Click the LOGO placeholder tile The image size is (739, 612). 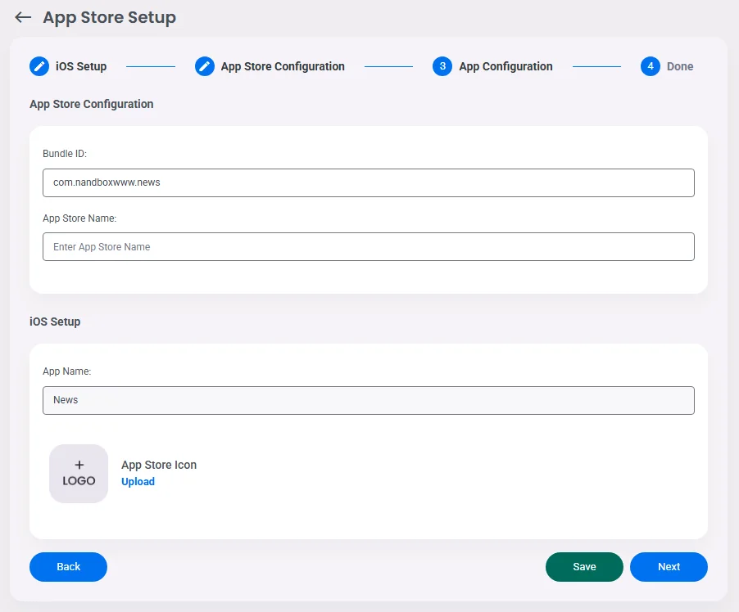point(79,474)
